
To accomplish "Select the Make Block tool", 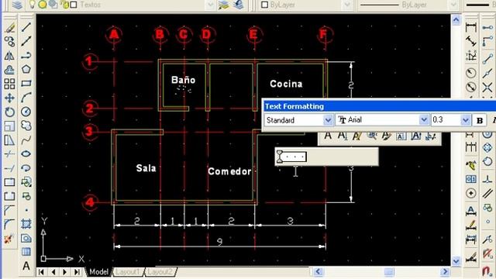I will coord(26,196).
